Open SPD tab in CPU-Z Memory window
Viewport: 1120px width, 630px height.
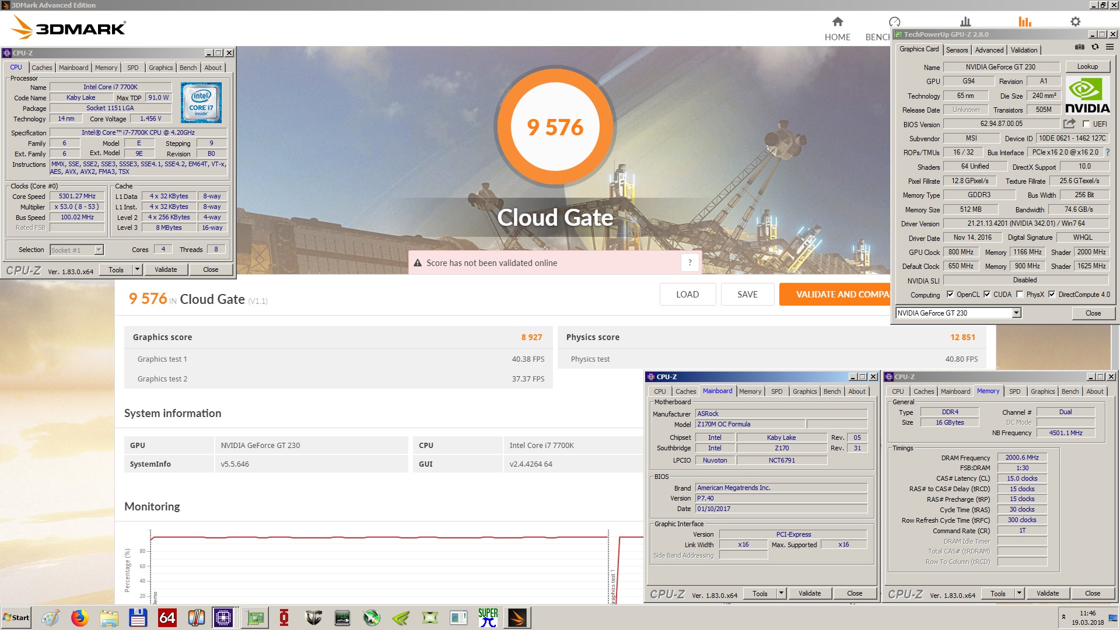coord(1015,391)
